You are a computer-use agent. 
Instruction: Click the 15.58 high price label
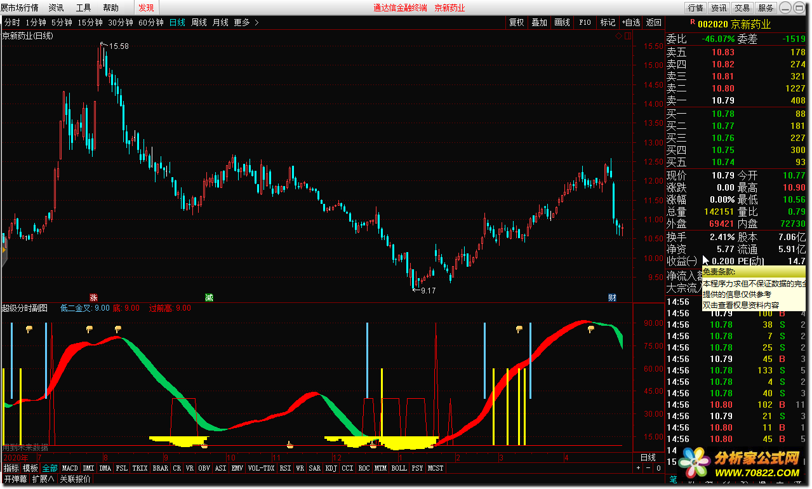[119, 46]
